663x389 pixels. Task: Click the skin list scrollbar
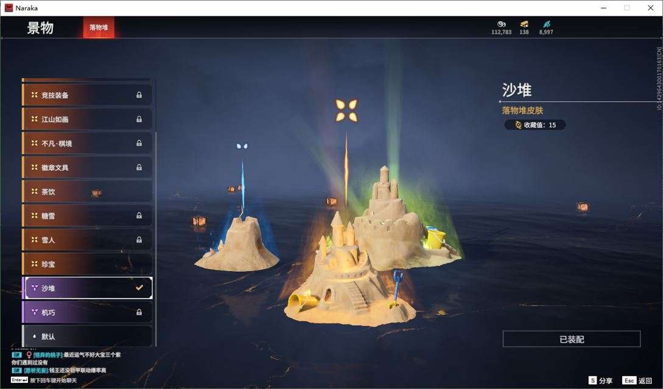point(156,239)
